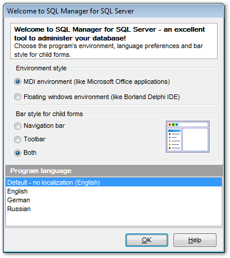Pick Russian program language

click(x=114, y=209)
